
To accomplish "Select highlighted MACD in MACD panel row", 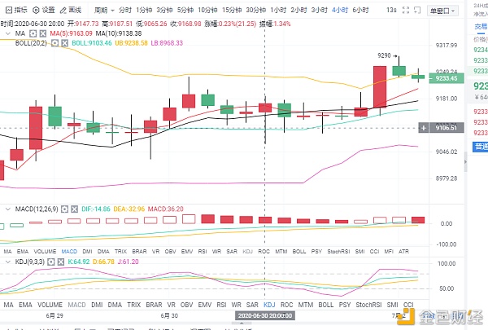I will pyautogui.click(x=69, y=252).
